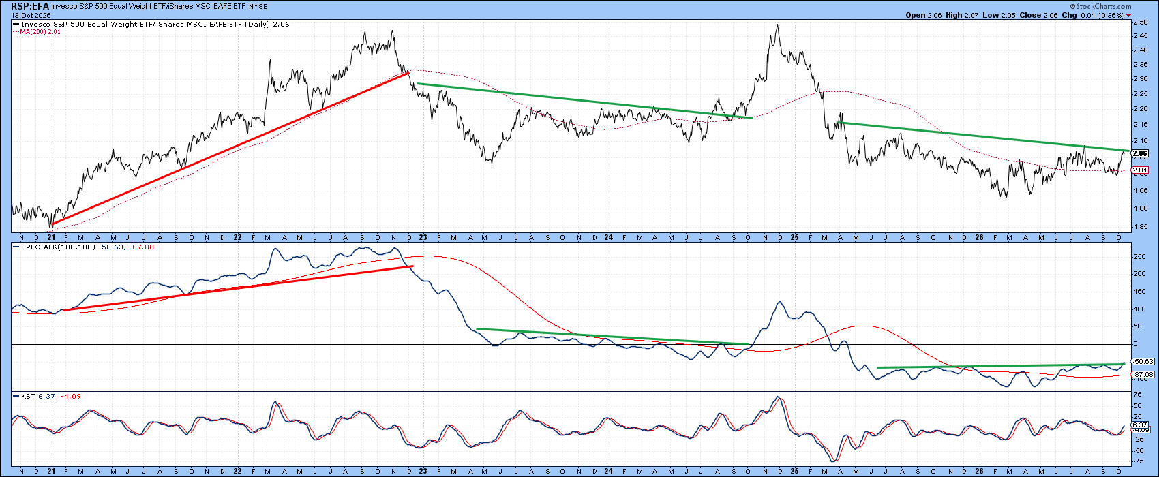The height and width of the screenshot is (477, 1159).
Task: Click year label 25 beneath the KST panel
Action: (795, 471)
